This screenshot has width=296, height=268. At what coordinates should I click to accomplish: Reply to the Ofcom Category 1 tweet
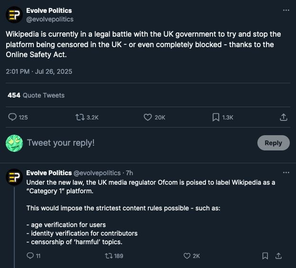pyautogui.click(x=33, y=256)
